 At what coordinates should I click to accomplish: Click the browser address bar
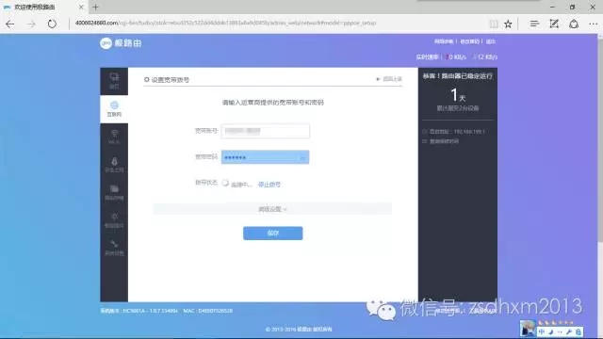tap(277, 24)
